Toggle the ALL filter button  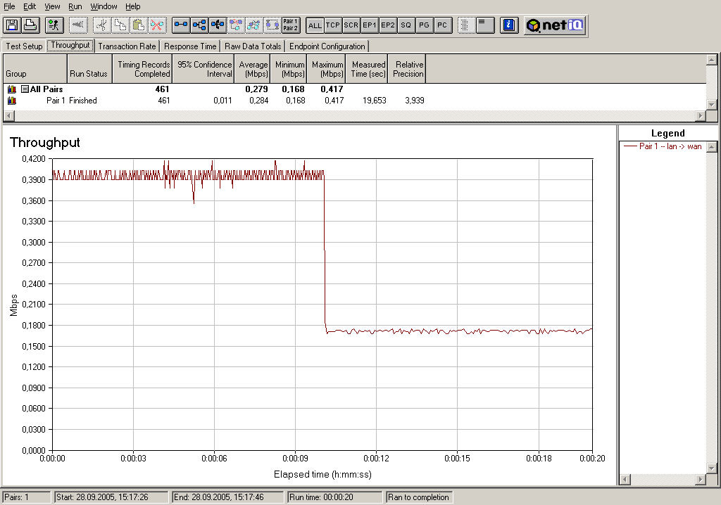coord(315,25)
